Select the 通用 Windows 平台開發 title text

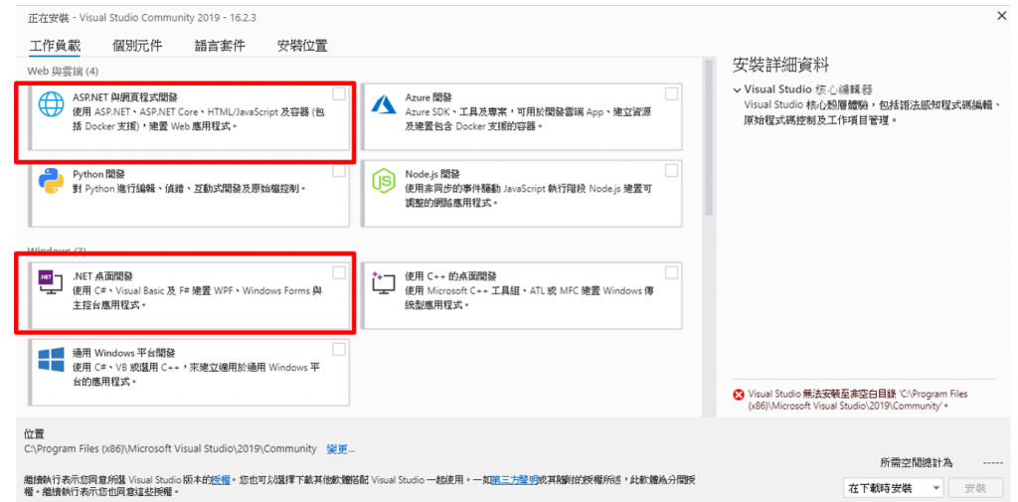pos(123,353)
